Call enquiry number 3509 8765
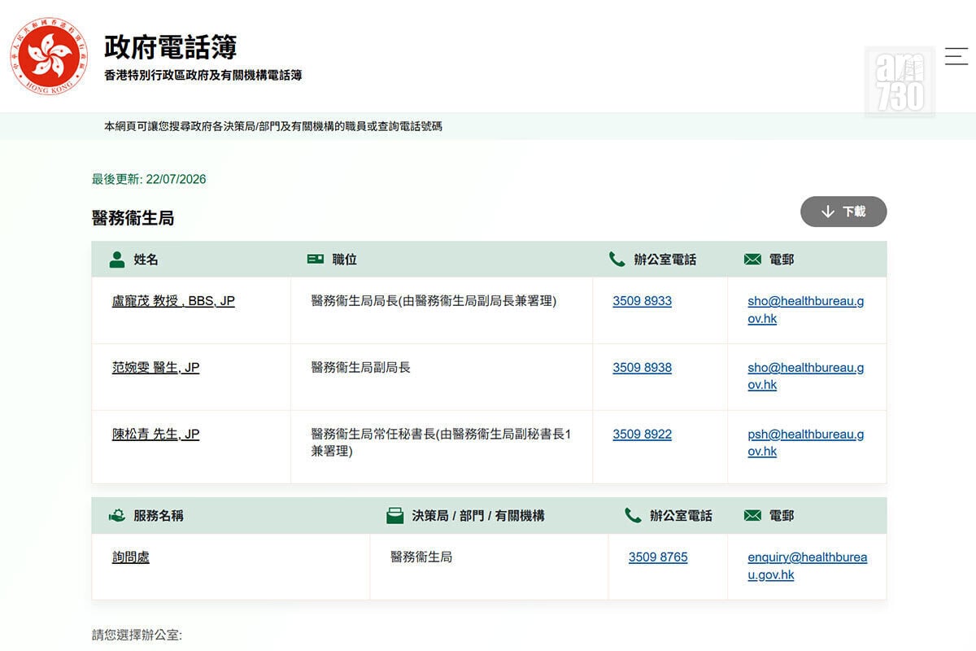976x651 pixels. pos(658,557)
